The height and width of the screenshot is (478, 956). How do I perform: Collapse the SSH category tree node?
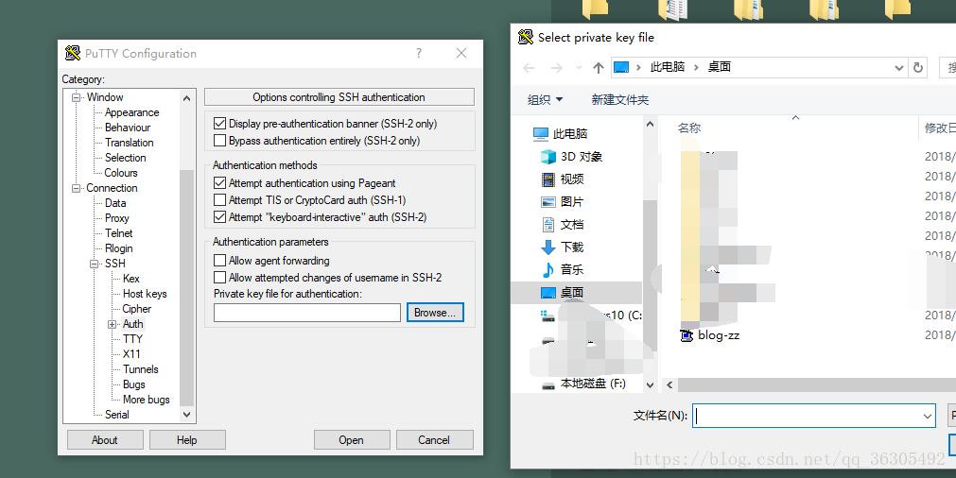[95, 264]
